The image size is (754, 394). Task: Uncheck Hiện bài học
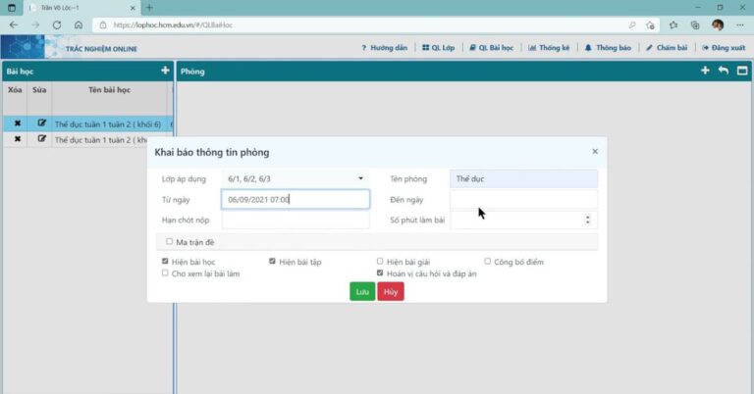(x=165, y=261)
